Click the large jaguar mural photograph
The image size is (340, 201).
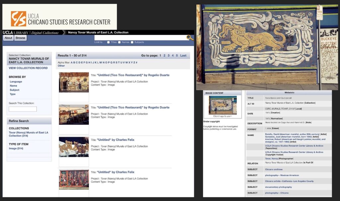[267, 47]
